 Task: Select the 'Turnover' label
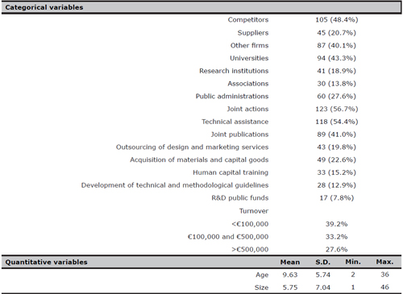pyautogui.click(x=254, y=211)
